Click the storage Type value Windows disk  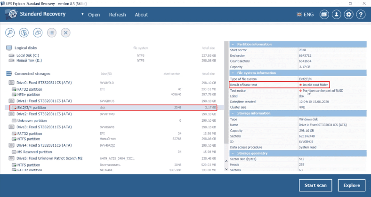tap(308, 119)
